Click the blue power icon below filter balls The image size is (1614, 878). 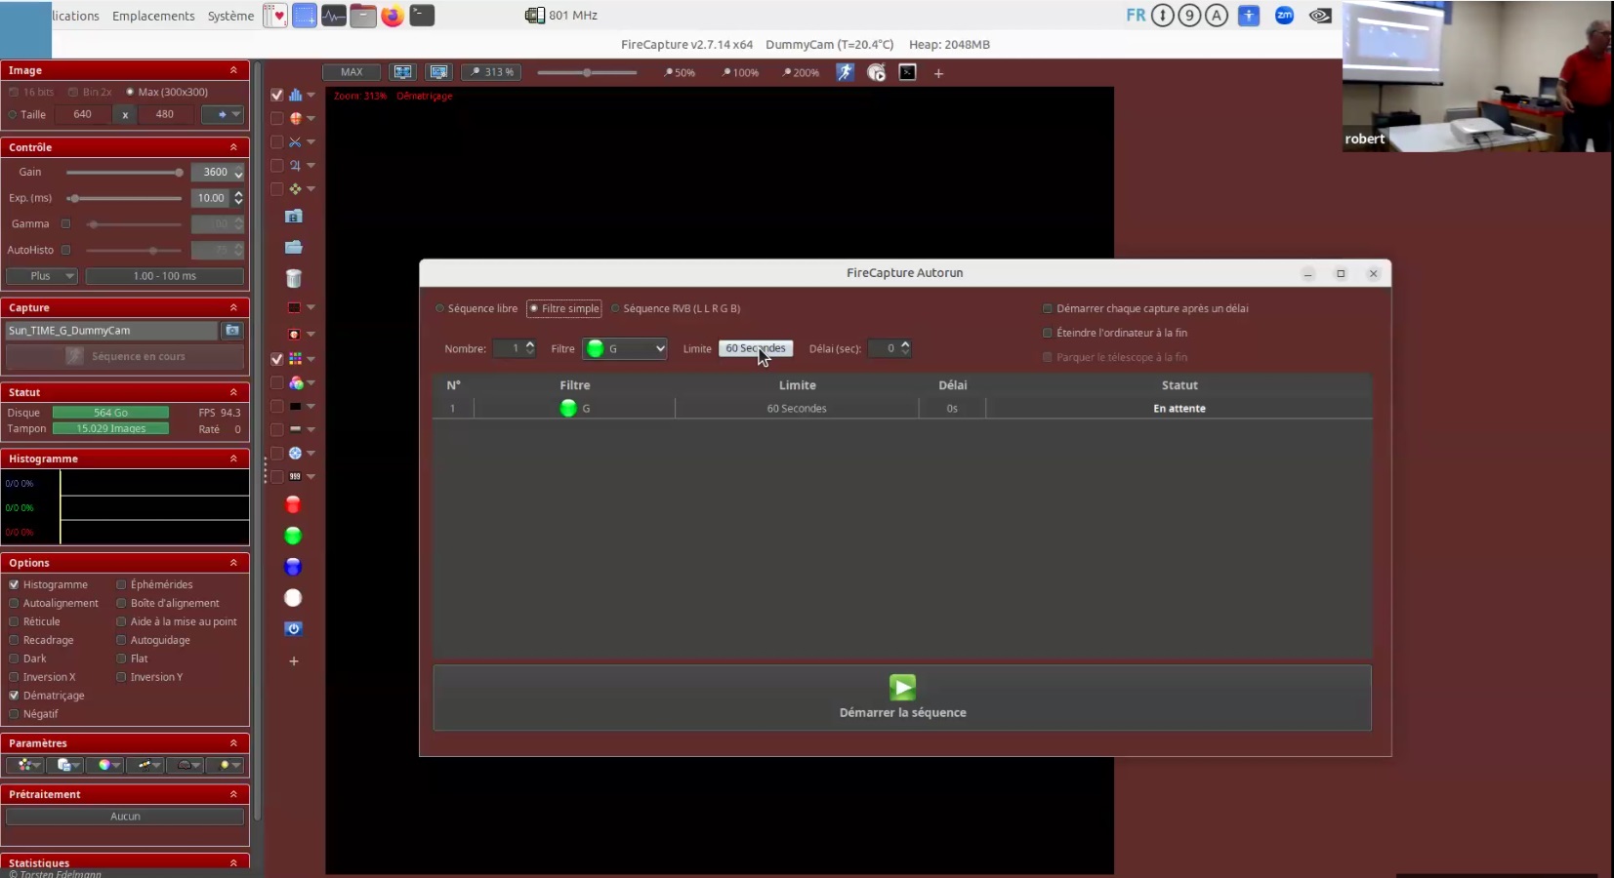(293, 628)
